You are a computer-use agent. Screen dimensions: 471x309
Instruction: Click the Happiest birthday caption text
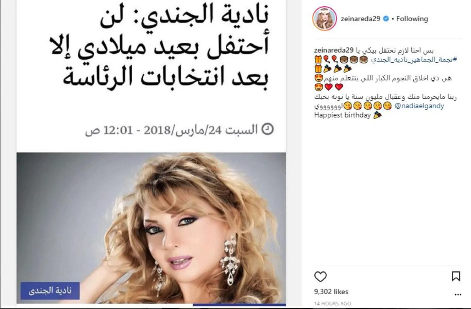pos(343,115)
